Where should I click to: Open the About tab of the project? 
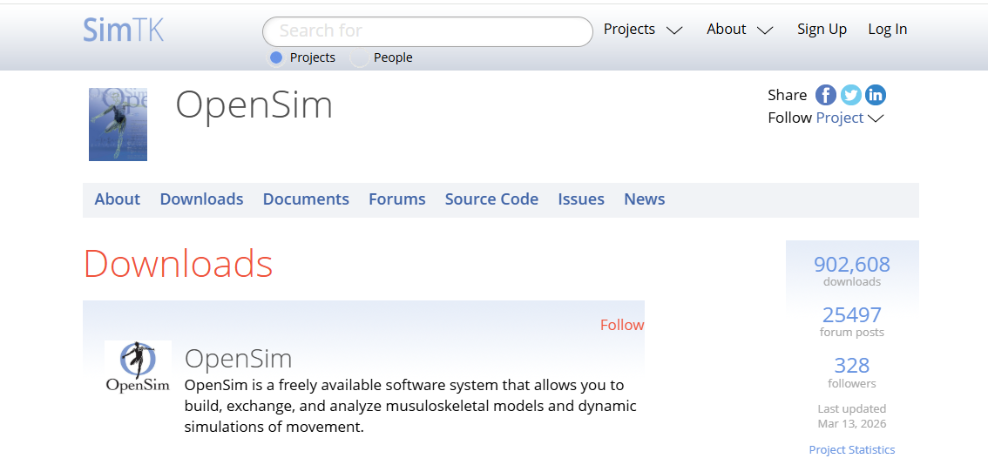[118, 199]
